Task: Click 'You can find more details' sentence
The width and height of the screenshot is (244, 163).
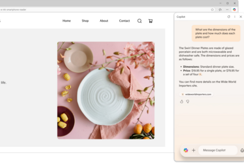Action: [207, 84]
